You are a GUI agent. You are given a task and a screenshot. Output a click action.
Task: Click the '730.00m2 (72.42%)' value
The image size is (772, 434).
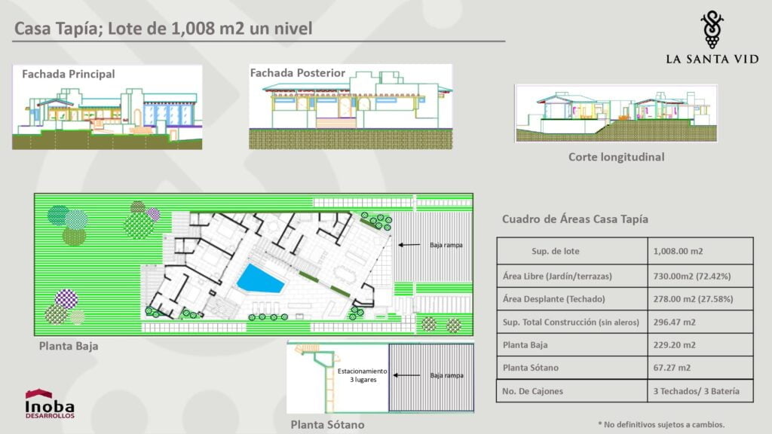[x=692, y=276]
